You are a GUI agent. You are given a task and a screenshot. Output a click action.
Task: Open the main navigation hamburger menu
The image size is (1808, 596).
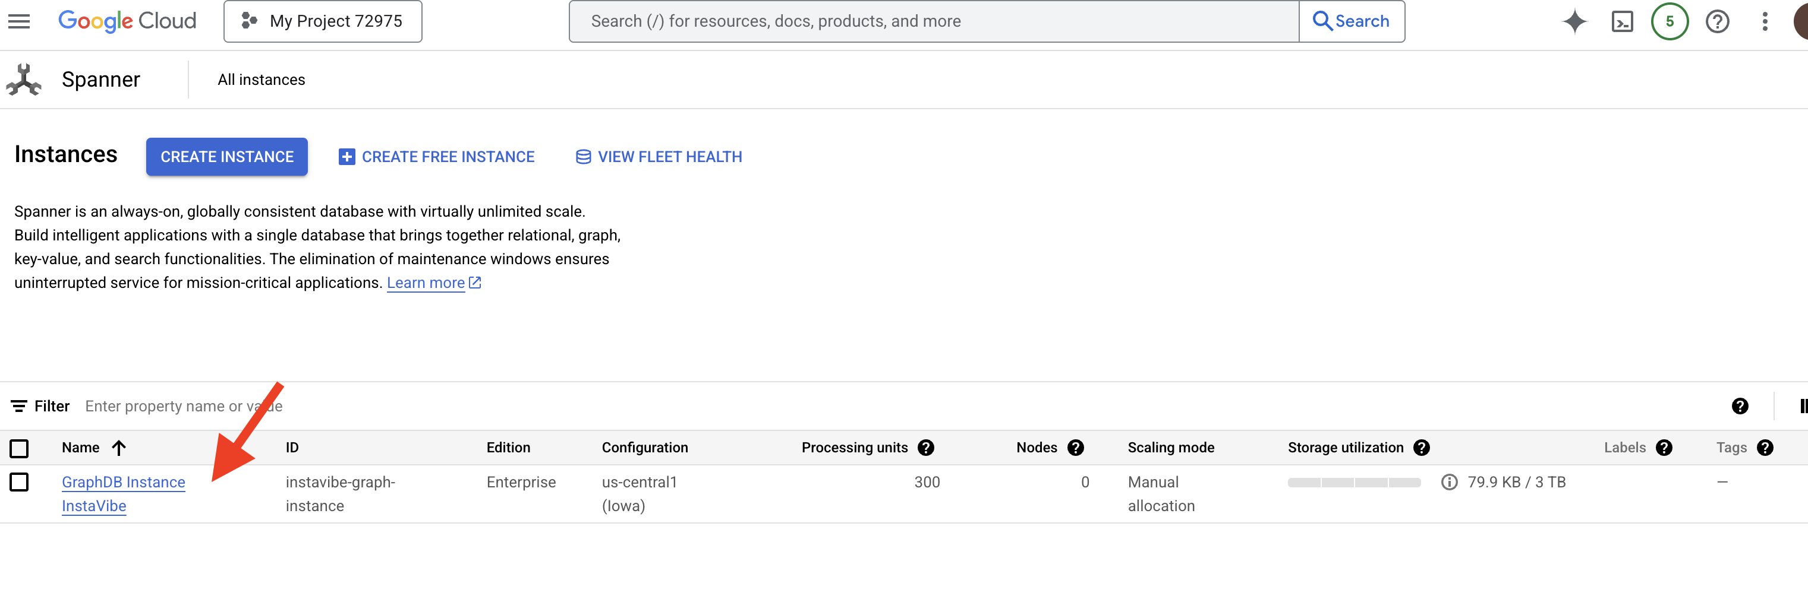click(x=19, y=21)
